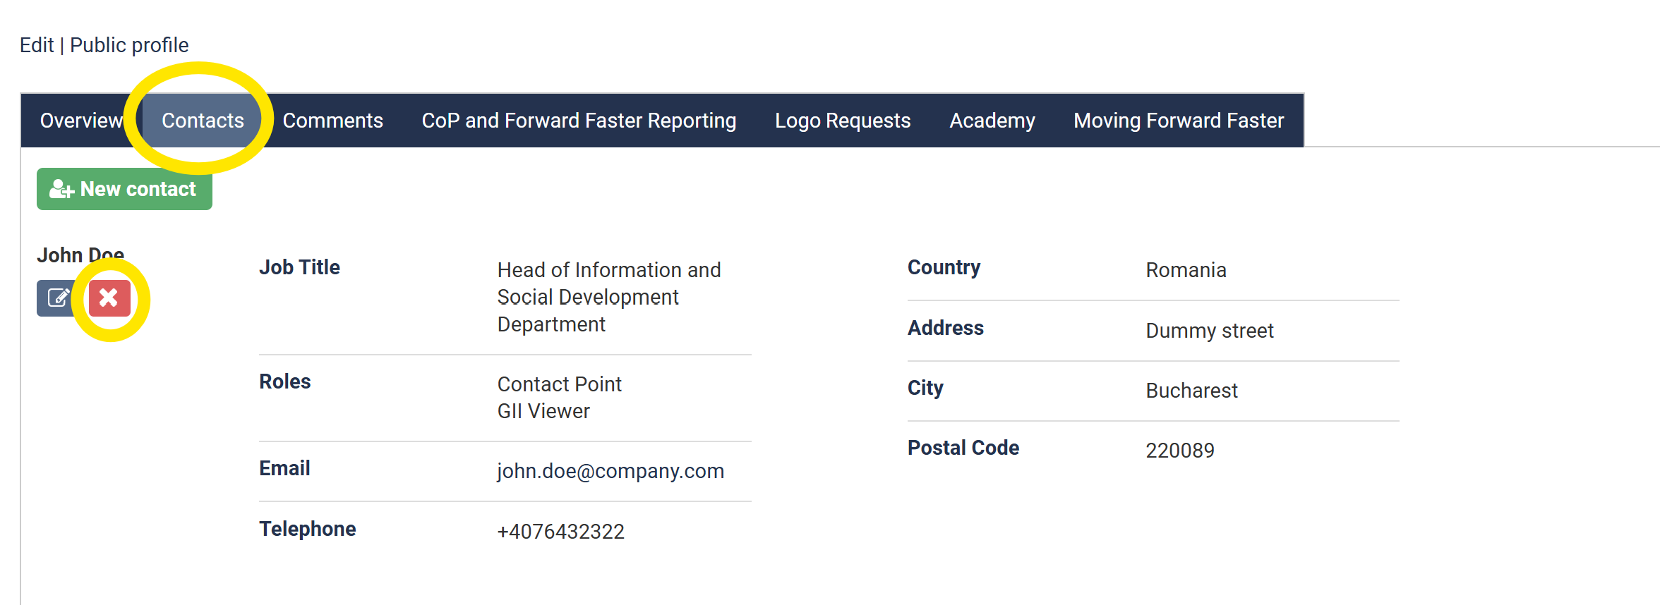
Task: Click the john.doe@company.com email address
Action: click(x=610, y=471)
